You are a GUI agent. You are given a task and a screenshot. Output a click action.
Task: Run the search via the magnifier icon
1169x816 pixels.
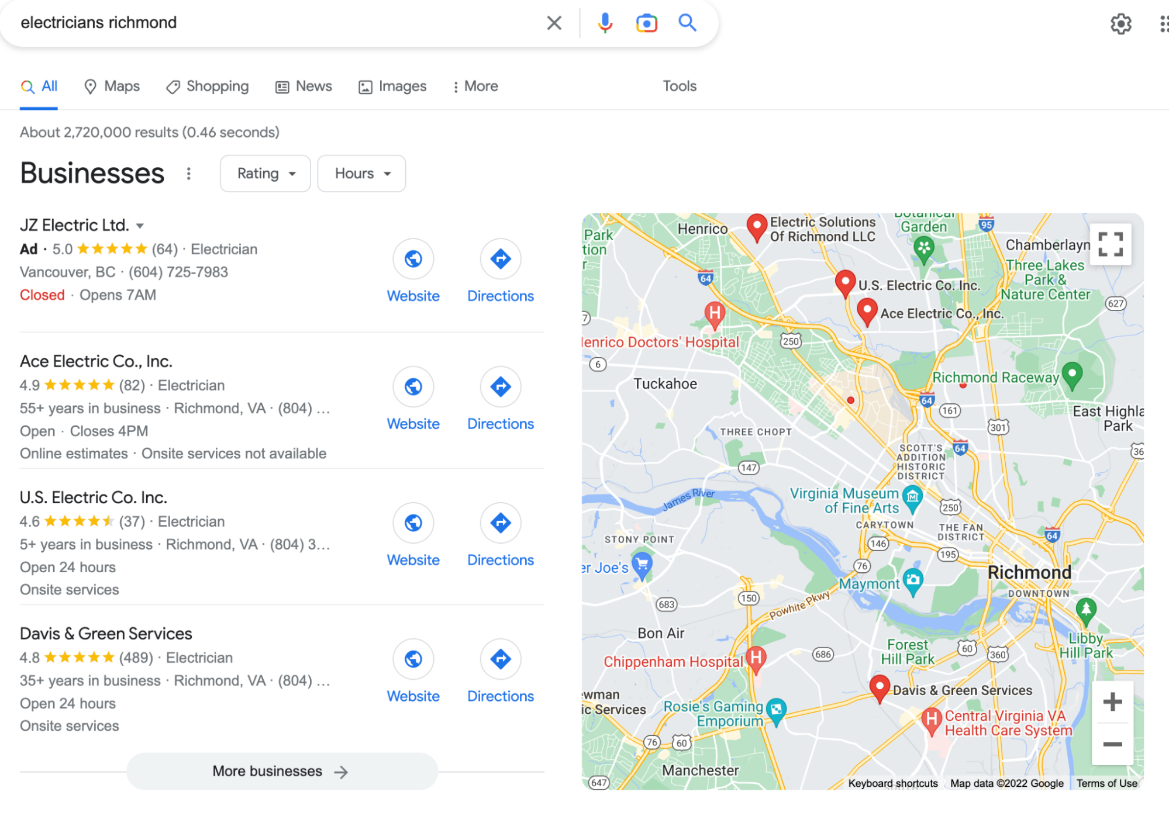tap(687, 23)
